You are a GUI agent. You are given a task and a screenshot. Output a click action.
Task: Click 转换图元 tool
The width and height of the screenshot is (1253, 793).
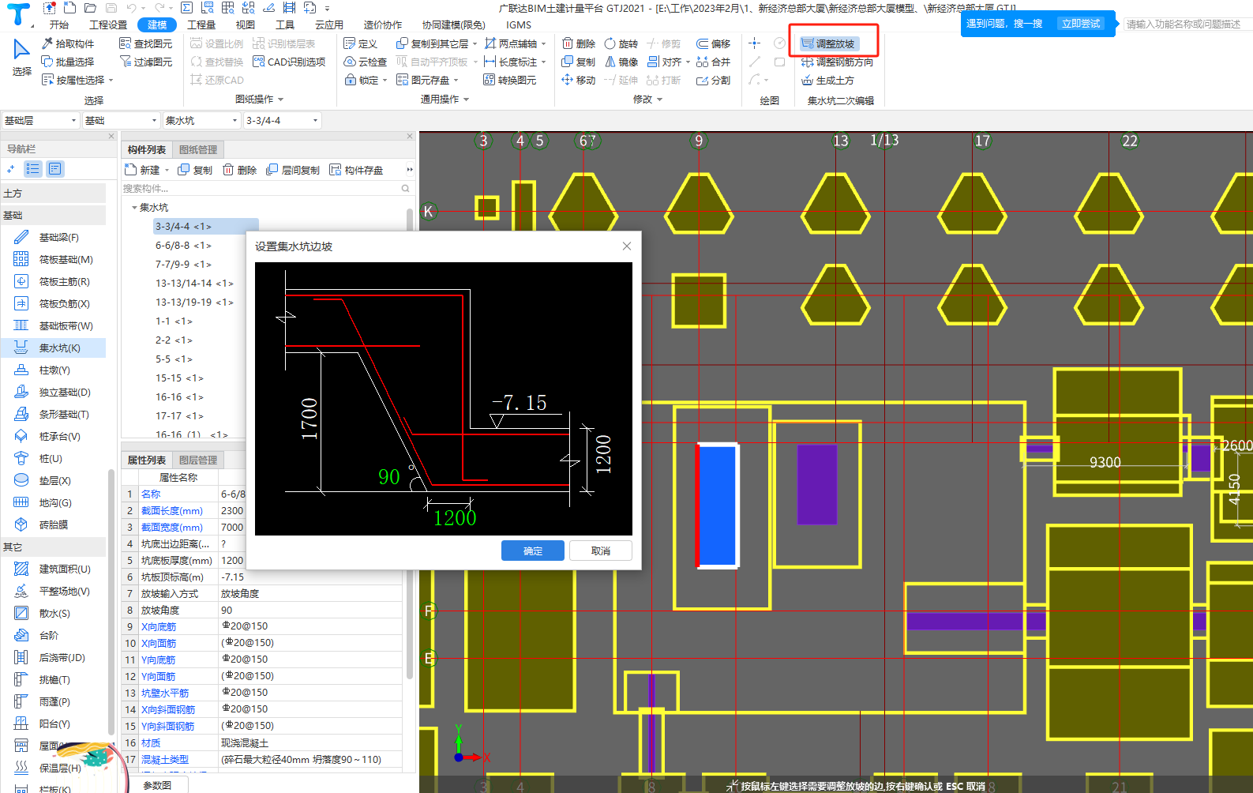click(510, 80)
